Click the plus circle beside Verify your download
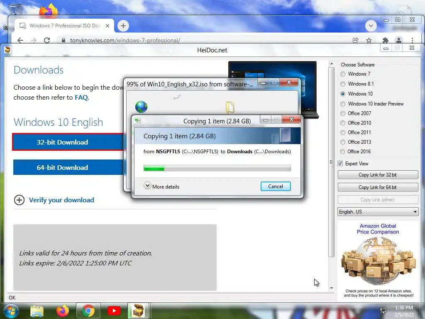425x319 pixels. pos(19,200)
